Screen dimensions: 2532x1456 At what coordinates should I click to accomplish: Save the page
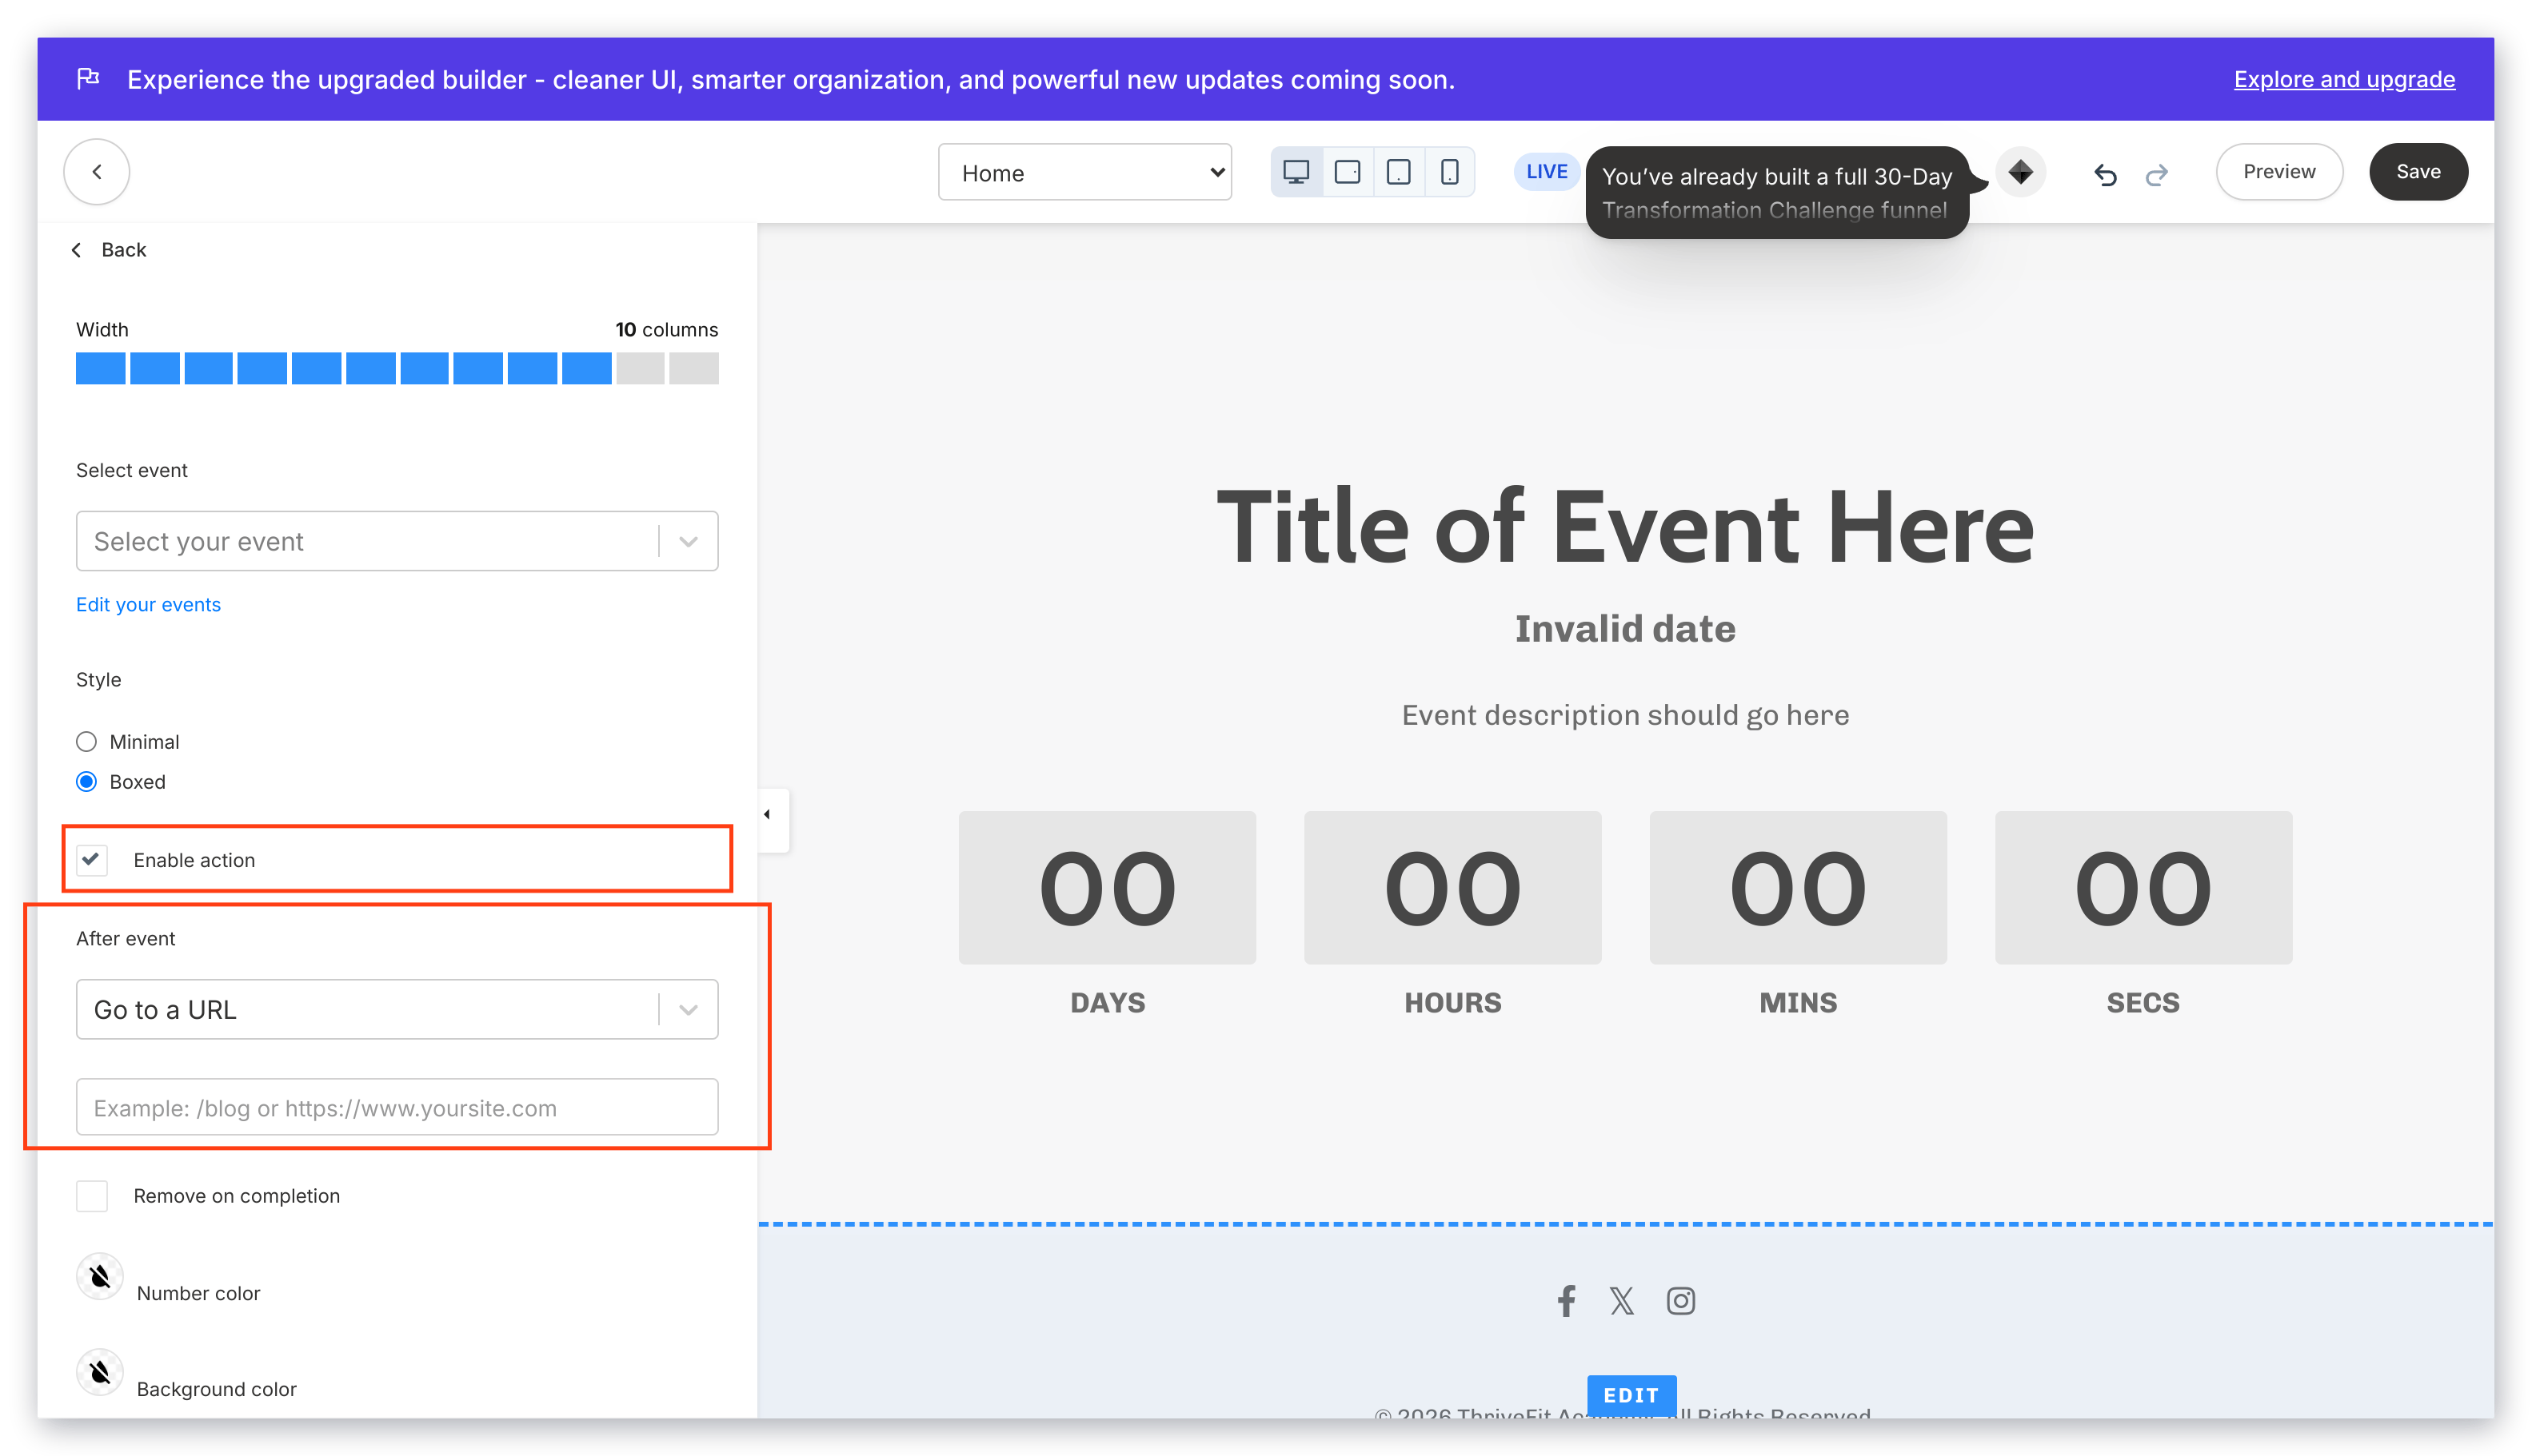2418,172
